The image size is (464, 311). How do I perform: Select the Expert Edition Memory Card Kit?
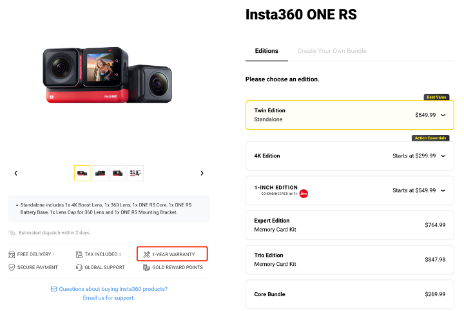pos(350,225)
